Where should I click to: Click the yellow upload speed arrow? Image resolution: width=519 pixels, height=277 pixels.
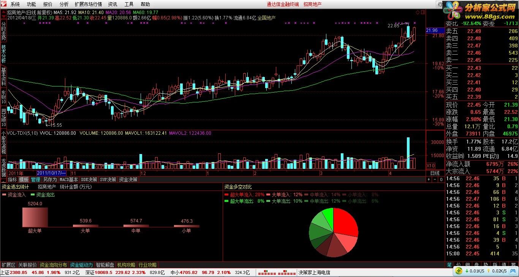pos(489,271)
